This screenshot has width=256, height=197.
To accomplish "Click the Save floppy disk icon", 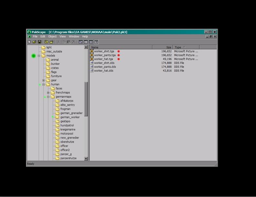I will click(x=39, y=42).
